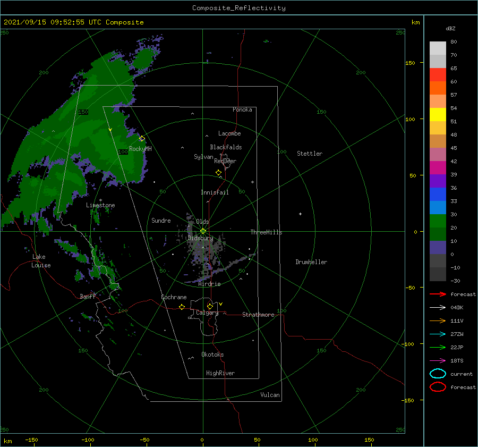Click the 04DK legend label
Image resolution: width=478 pixels, height=447 pixels.
(457, 308)
